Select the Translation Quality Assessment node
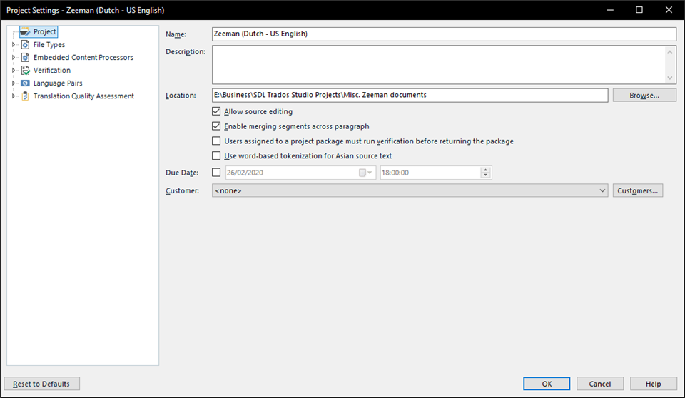The image size is (685, 398). [83, 96]
